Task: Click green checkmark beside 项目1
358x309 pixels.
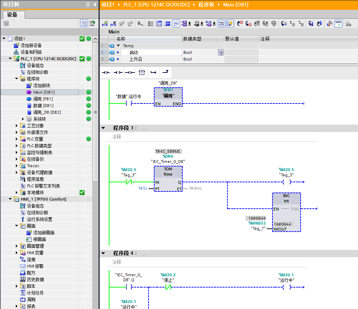Action: pos(82,39)
